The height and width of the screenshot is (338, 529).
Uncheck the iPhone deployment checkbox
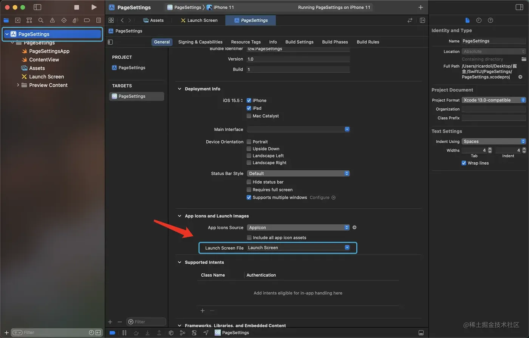coord(249,100)
